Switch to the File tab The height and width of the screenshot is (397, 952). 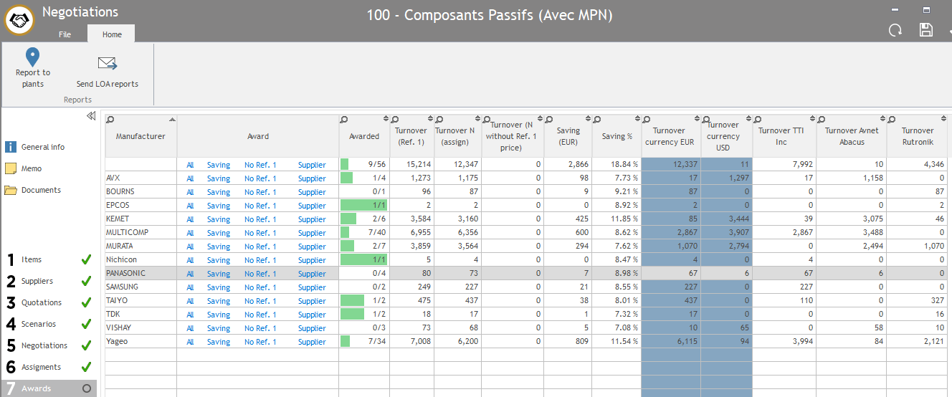(65, 34)
